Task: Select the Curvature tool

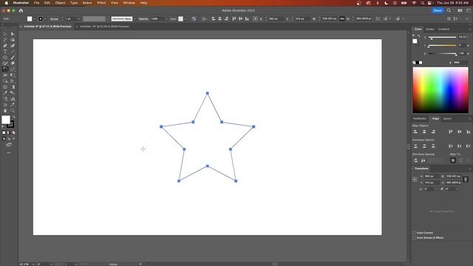Action: tap(13, 46)
